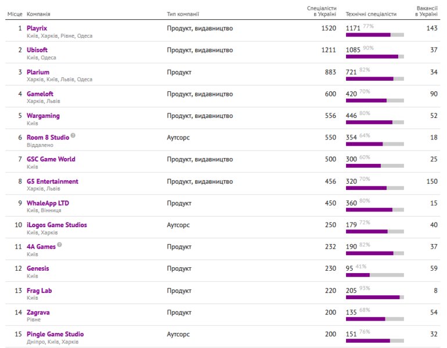Open GSC Game World profile
Image resolution: width=447 pixels, height=348 pixels.
tap(51, 159)
